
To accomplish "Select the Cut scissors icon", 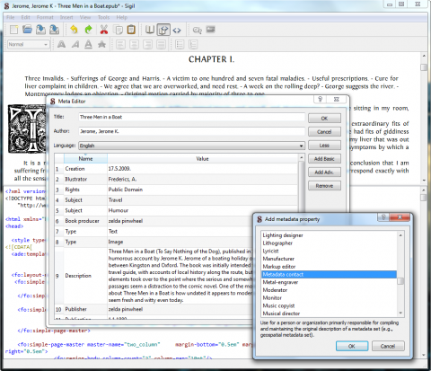I will [103, 30].
